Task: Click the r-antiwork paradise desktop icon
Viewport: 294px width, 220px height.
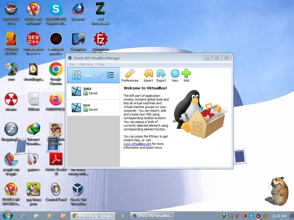Action: [56, 44]
